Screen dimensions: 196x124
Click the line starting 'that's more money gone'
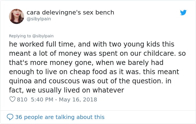[x=86, y=63]
